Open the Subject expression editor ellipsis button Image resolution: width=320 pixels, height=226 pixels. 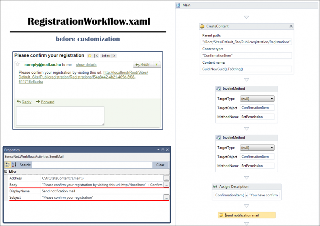(166, 198)
